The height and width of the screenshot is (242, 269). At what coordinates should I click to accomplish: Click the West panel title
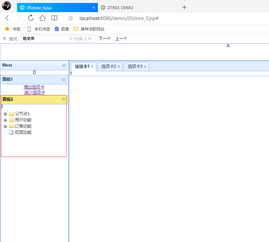(7, 65)
